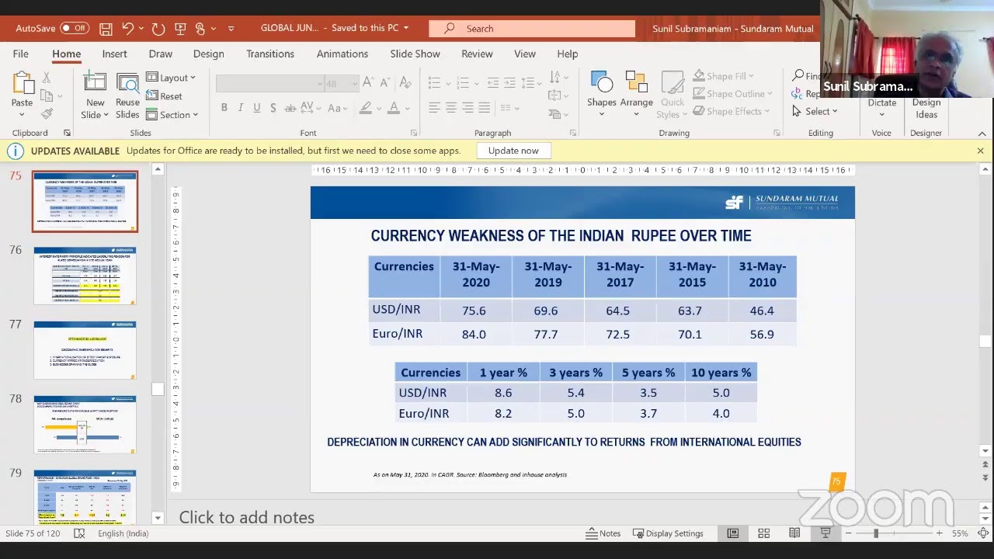Open the File menu
The image size is (994, 559).
(20, 54)
